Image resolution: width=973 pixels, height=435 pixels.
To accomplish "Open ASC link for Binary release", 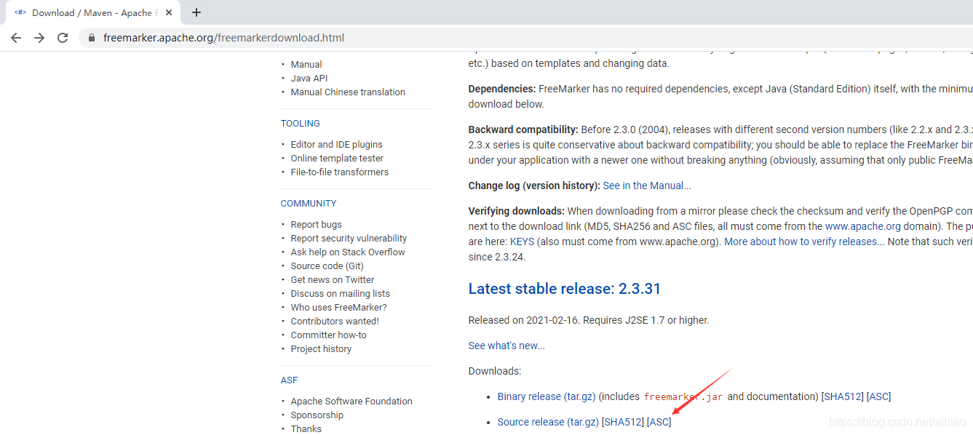I will tap(879, 396).
